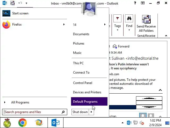Screen dimensions: 170x128
Task: Click the sender address info@editorial.the
Action: (142, 58)
